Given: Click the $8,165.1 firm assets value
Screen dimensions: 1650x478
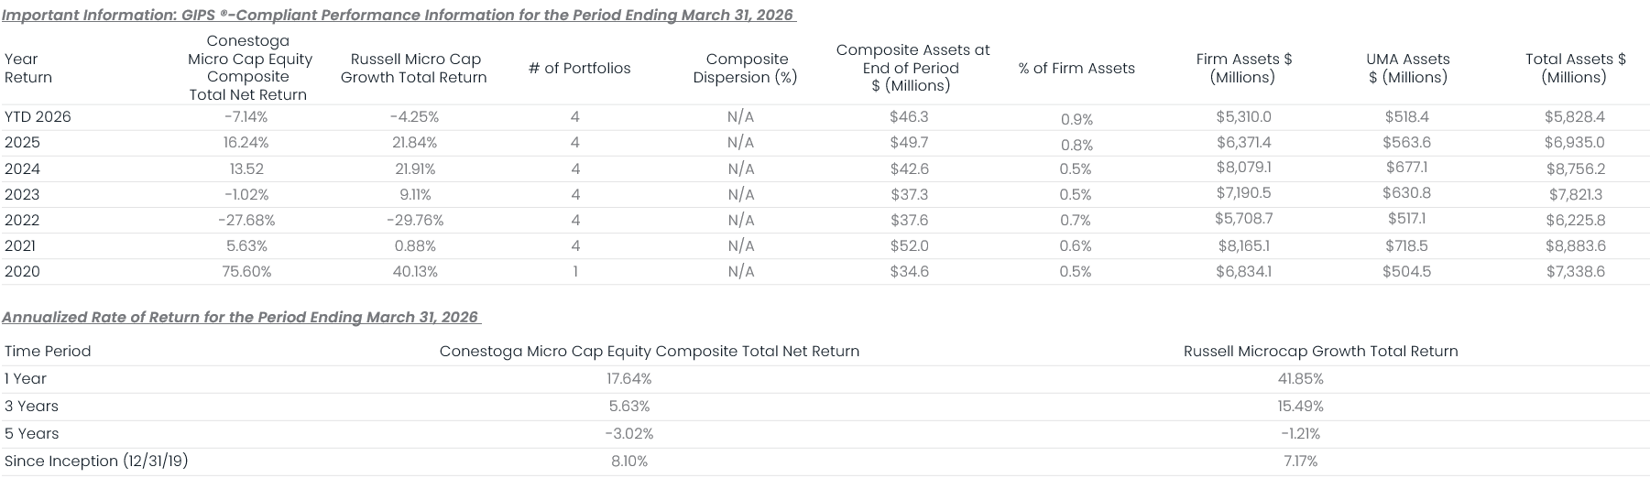Looking at the screenshot, I should pos(1243,245).
